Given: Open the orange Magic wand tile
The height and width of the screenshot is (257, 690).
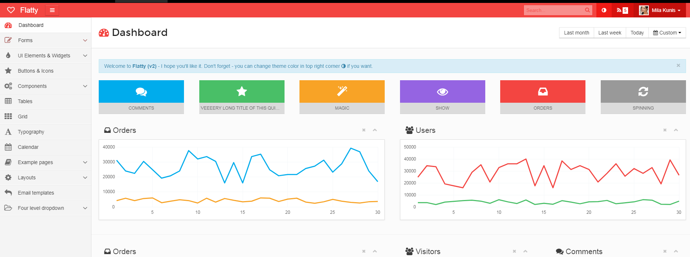Looking at the screenshot, I should click(342, 91).
